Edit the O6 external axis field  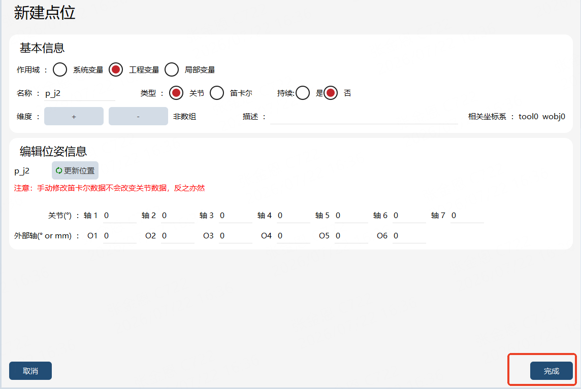coord(409,236)
